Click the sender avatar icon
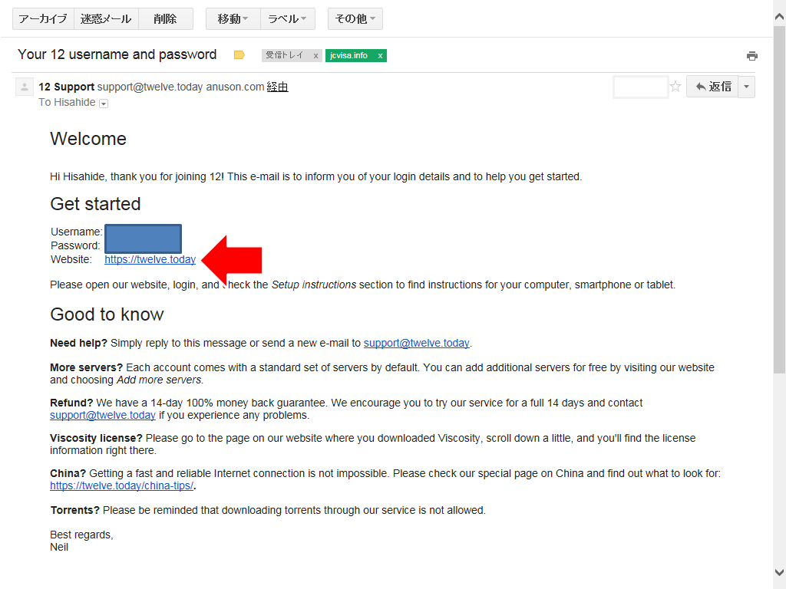This screenshot has height=589, width=786. point(24,87)
